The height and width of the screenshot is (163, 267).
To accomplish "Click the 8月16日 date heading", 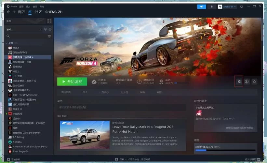I will [62, 116].
